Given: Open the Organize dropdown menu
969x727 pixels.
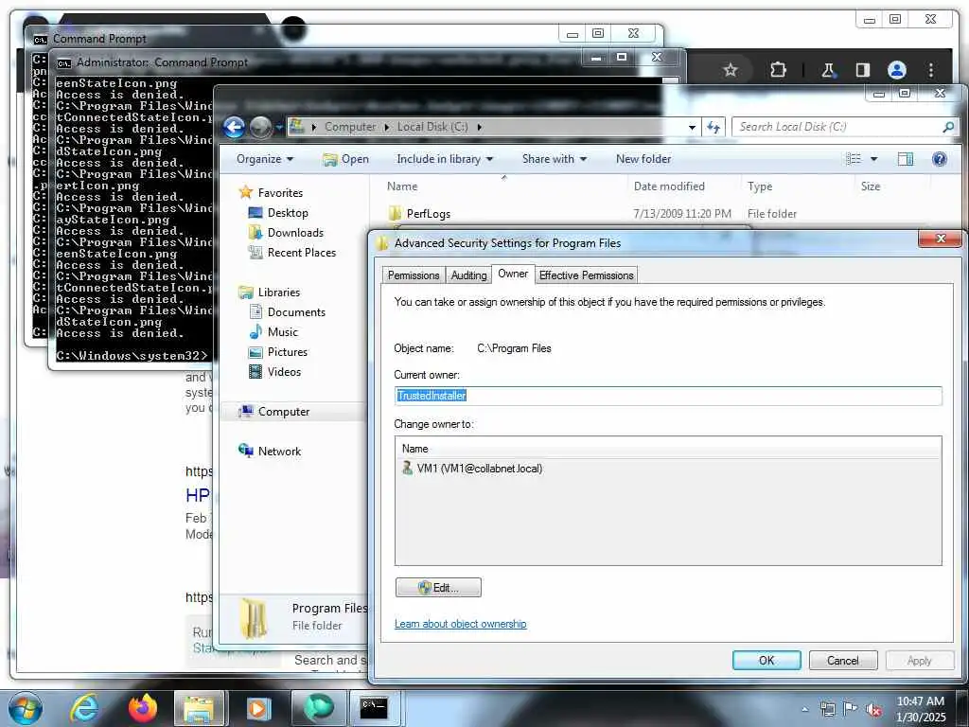Looking at the screenshot, I should click(265, 159).
